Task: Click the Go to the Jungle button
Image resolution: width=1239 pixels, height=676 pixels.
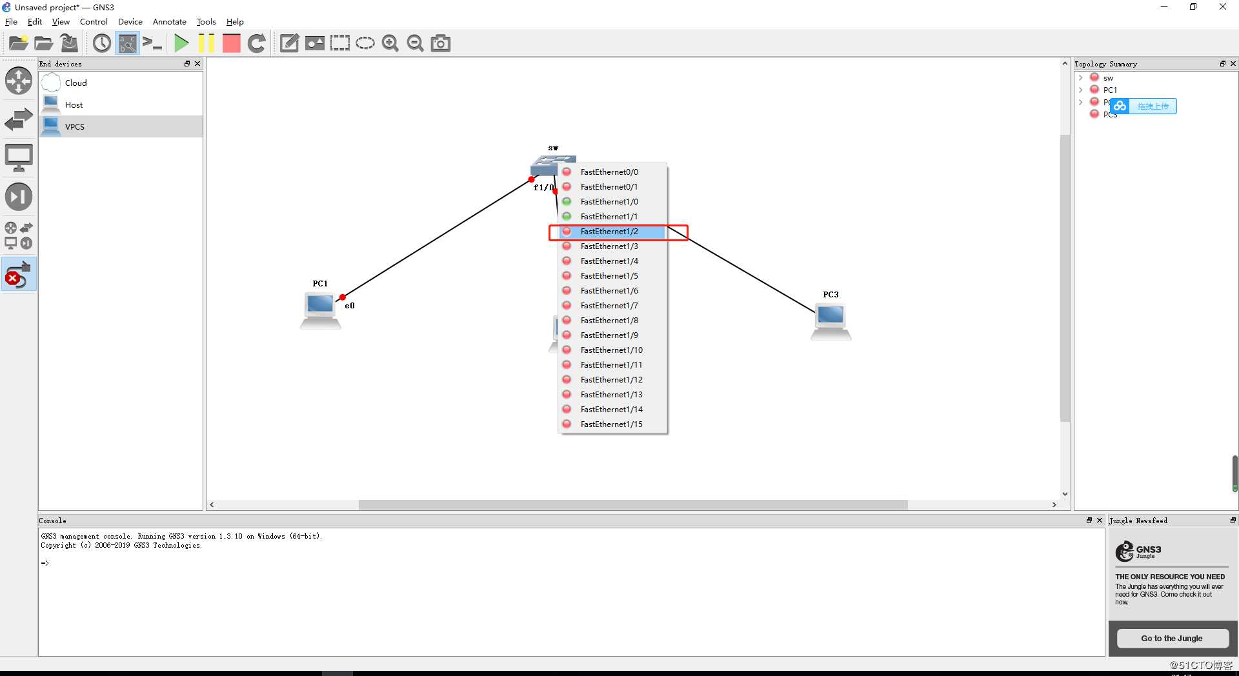Action: pyautogui.click(x=1172, y=638)
